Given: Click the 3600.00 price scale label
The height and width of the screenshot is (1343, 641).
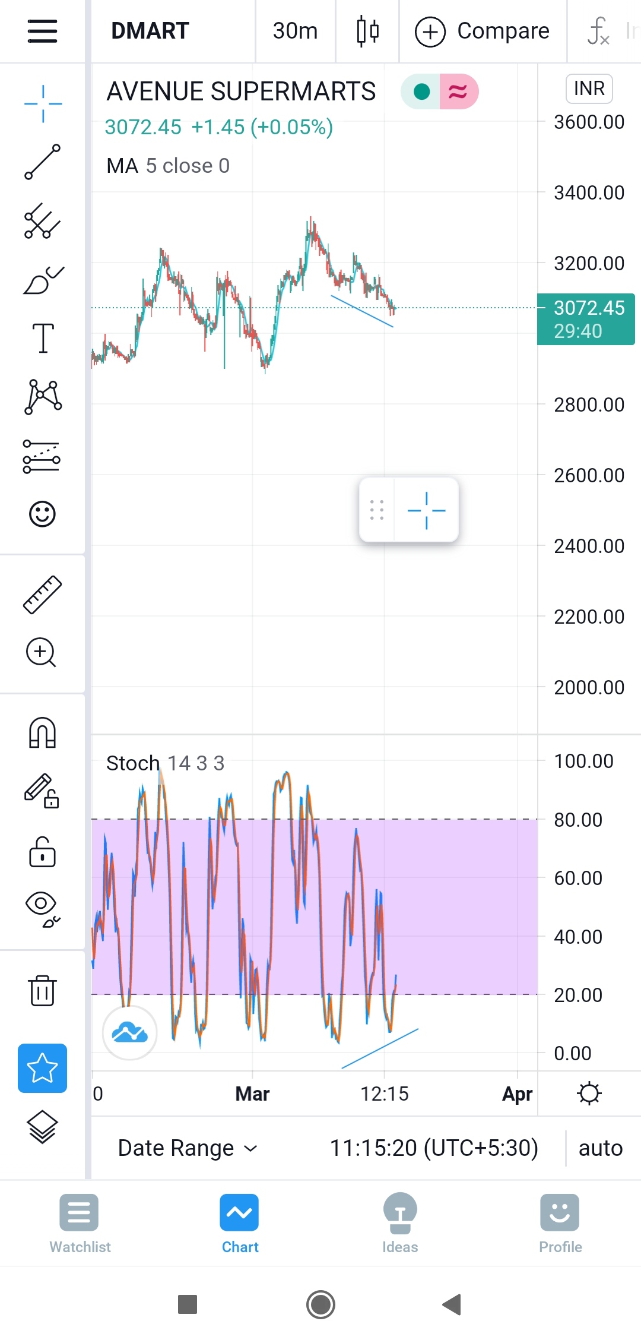Looking at the screenshot, I should point(589,122).
